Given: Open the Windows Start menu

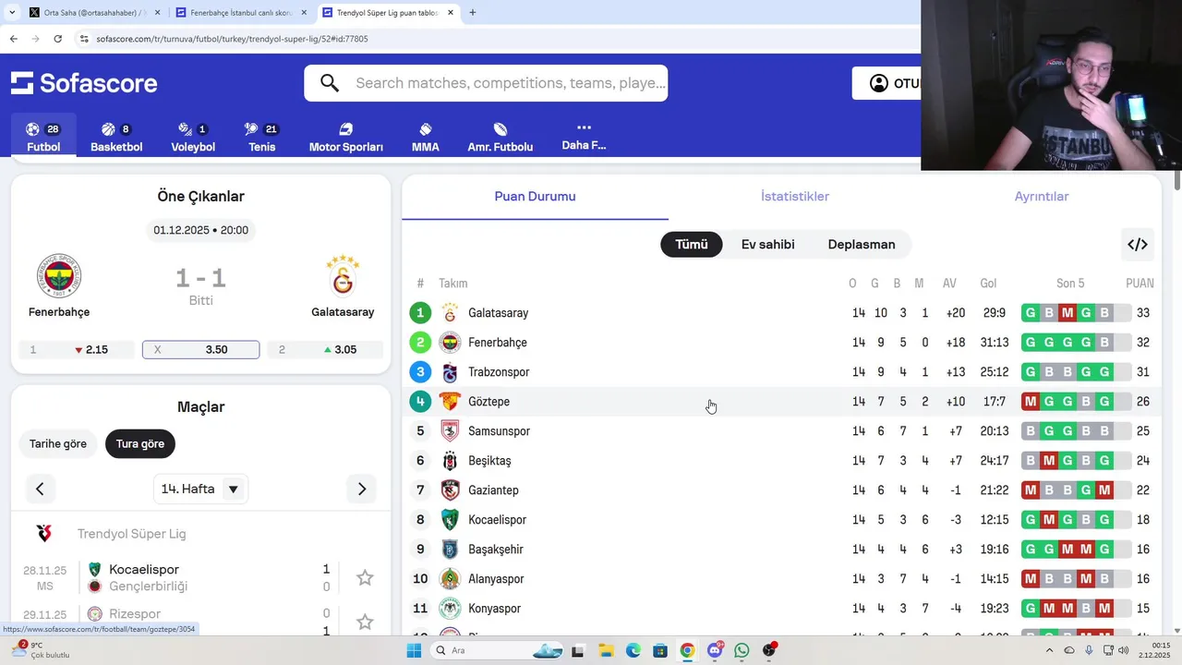Looking at the screenshot, I should [x=414, y=651].
